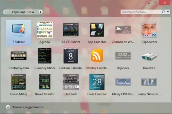172x114 pixels.
Task: Select the Drives Meter gadget icon
Action: (x=19, y=82)
